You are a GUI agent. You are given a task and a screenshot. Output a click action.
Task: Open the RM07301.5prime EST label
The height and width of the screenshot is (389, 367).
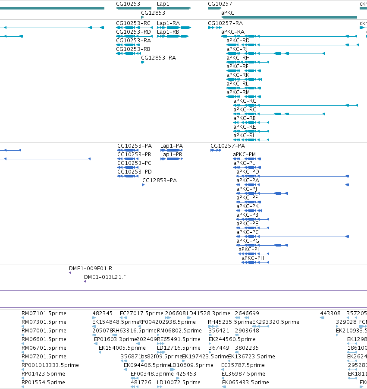tap(44, 322)
